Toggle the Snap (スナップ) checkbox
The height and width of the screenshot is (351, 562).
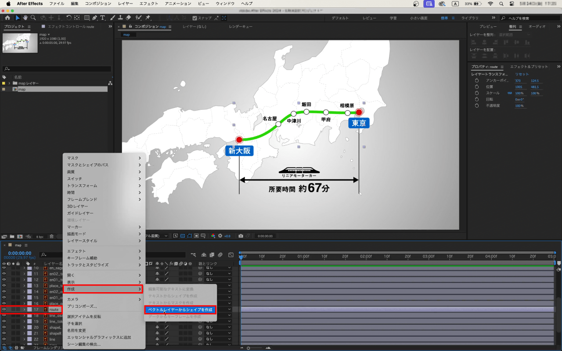point(195,18)
